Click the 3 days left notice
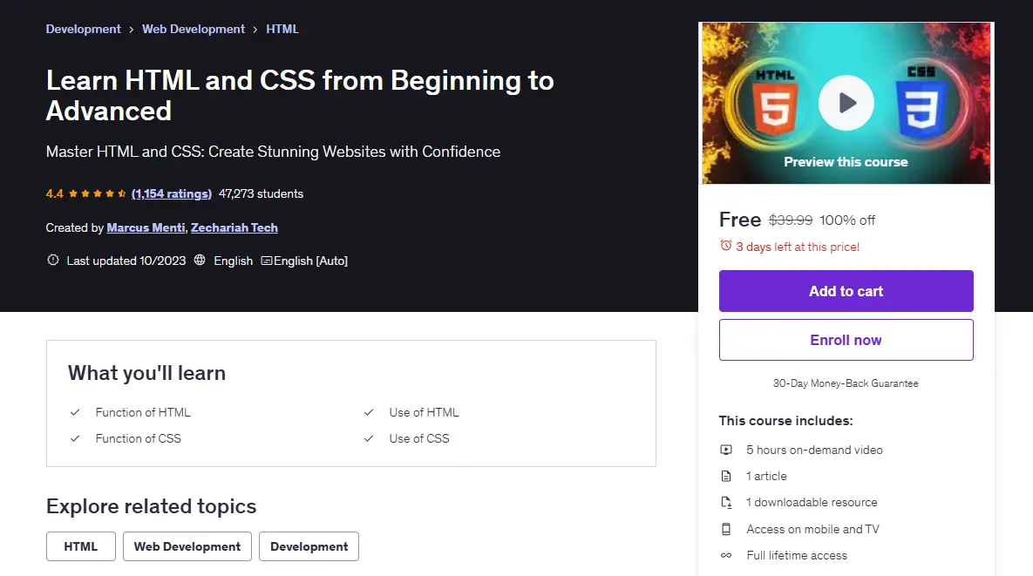Viewport: 1033px width, 576px height. [x=798, y=247]
